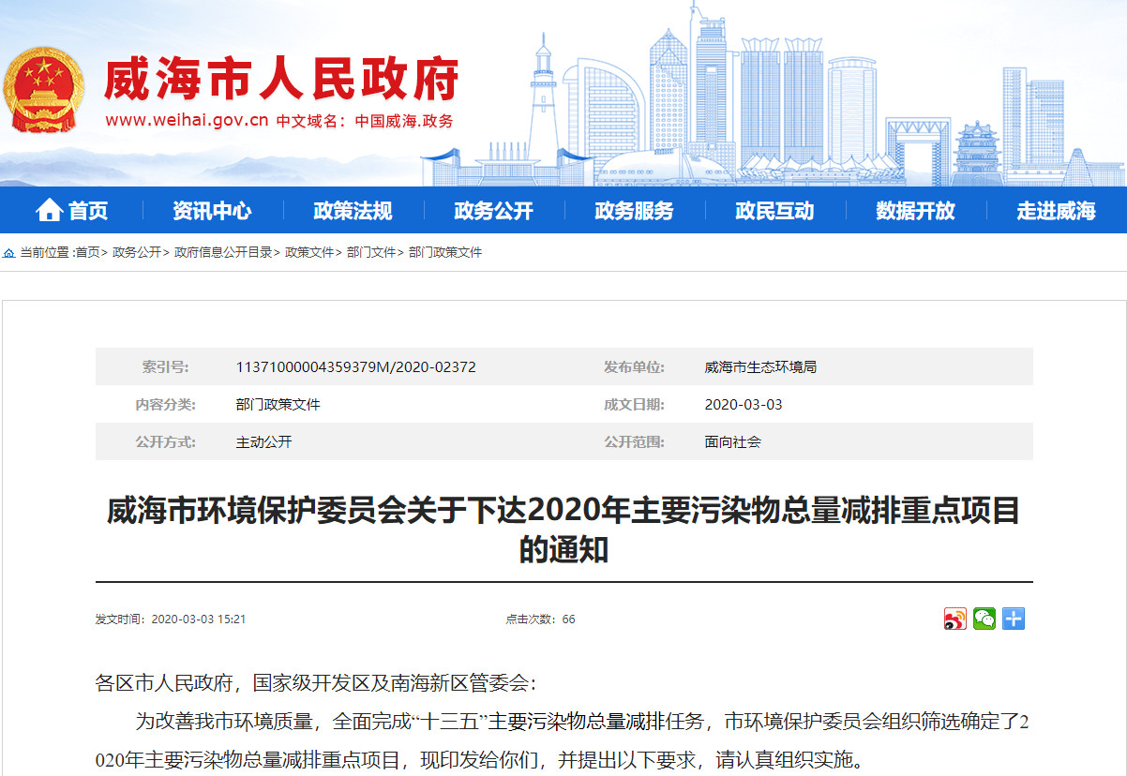Go to 政务公开 in the breadcrumb

pos(137,253)
